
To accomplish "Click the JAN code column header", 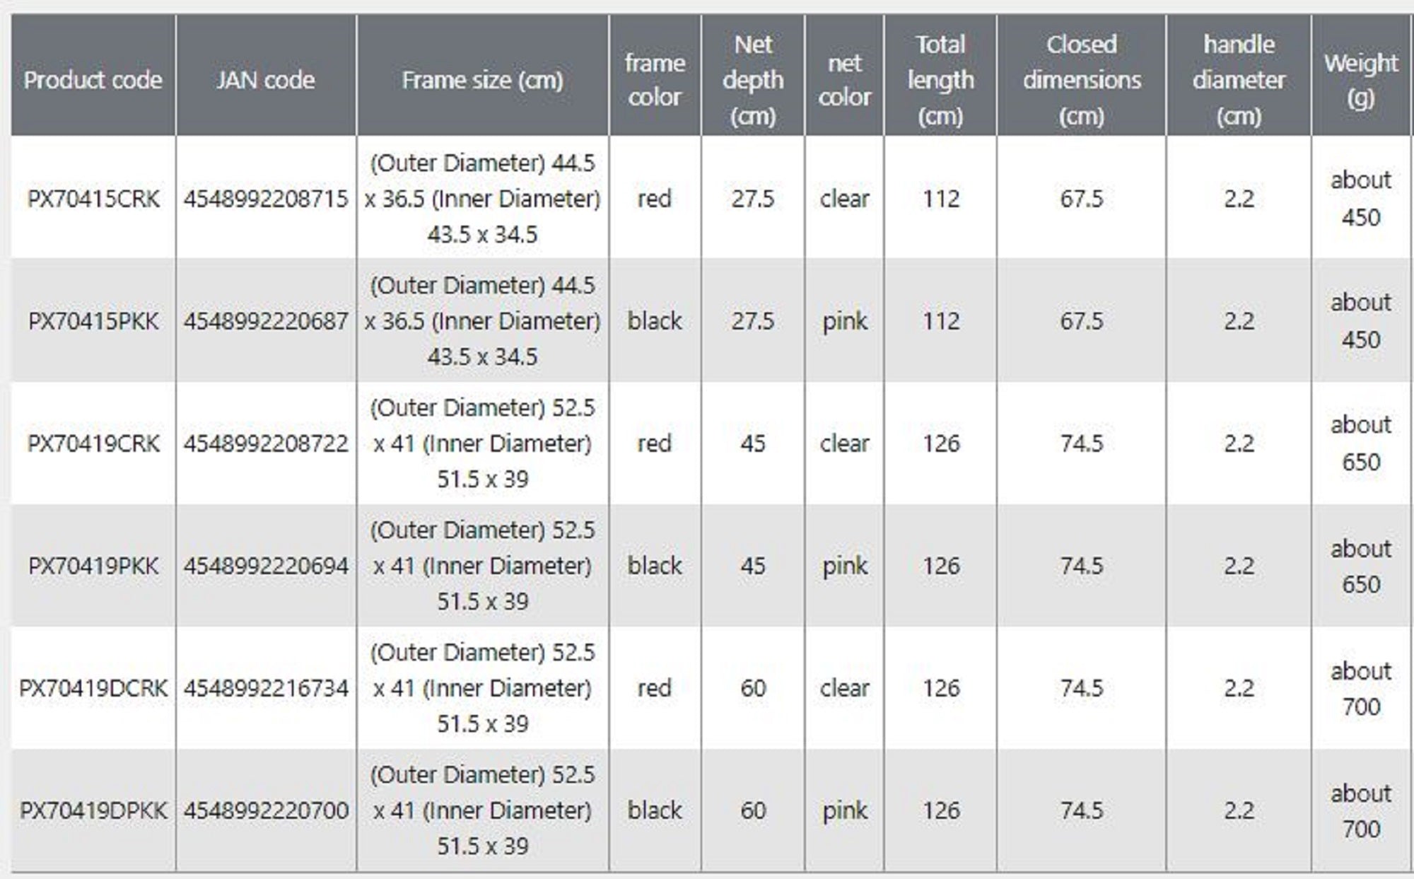I will pos(266,80).
